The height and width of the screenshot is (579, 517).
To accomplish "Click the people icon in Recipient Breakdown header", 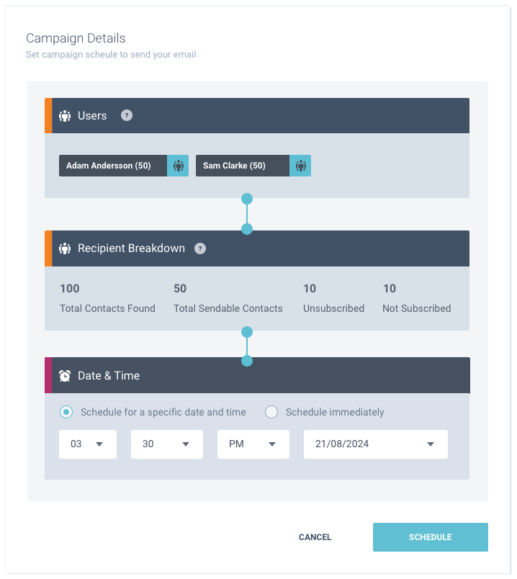I will (x=65, y=248).
